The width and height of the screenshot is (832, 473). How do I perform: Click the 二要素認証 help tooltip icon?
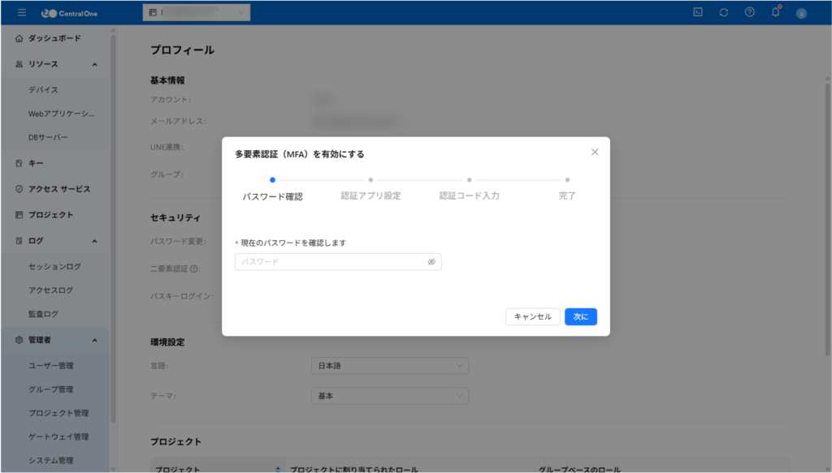(194, 269)
